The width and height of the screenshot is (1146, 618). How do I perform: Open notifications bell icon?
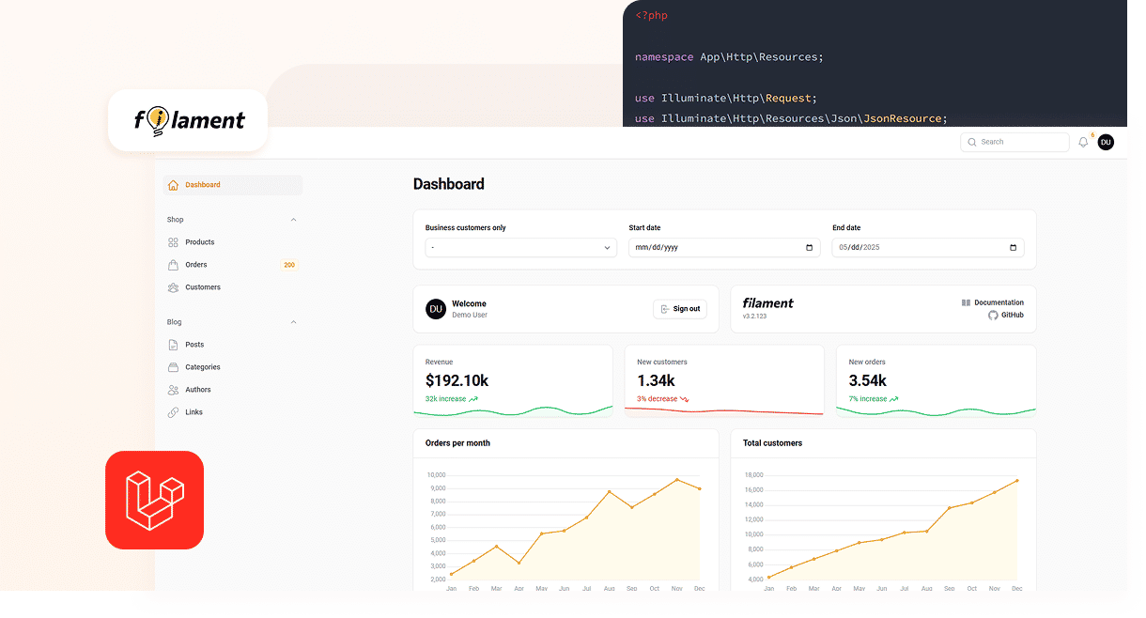click(1083, 142)
